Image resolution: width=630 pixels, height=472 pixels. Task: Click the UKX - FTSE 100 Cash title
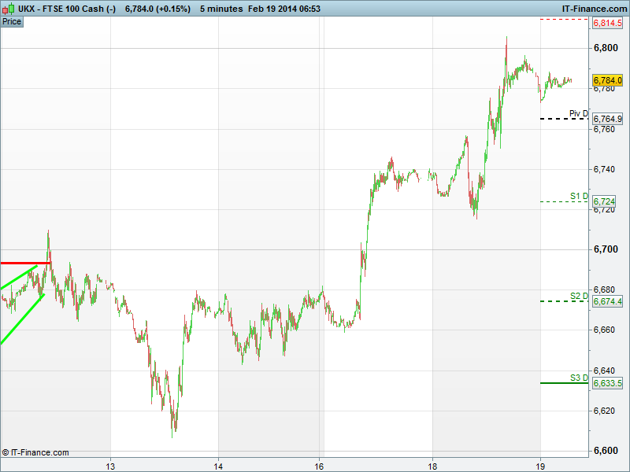[67, 8]
